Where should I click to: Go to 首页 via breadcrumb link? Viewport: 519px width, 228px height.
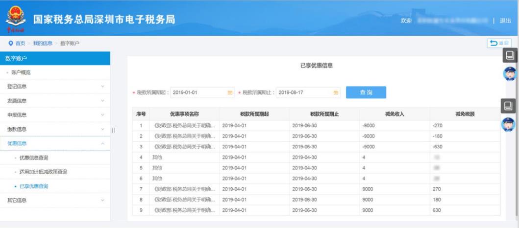click(x=20, y=44)
